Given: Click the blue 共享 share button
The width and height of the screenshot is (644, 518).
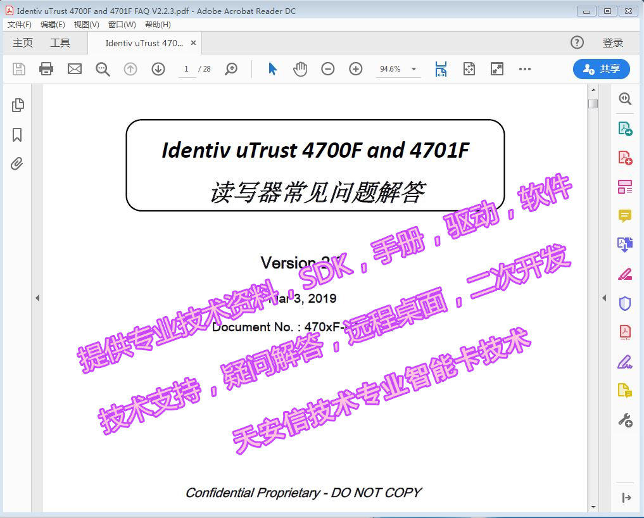Looking at the screenshot, I should [x=601, y=69].
